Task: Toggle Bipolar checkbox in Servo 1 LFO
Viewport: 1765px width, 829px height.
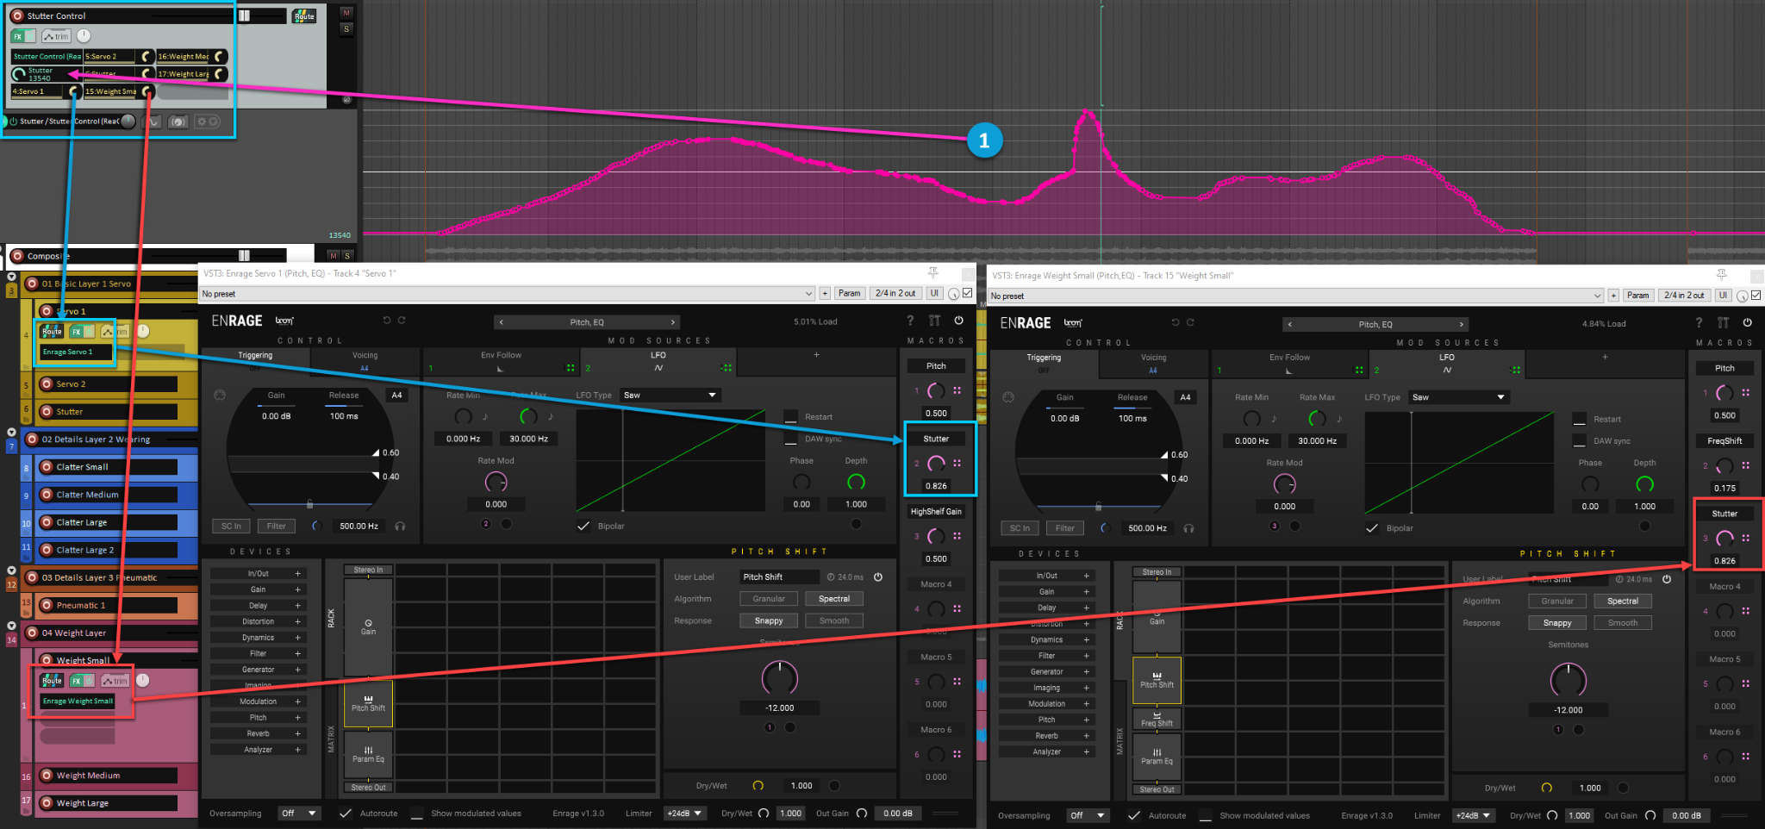Action: tap(583, 526)
